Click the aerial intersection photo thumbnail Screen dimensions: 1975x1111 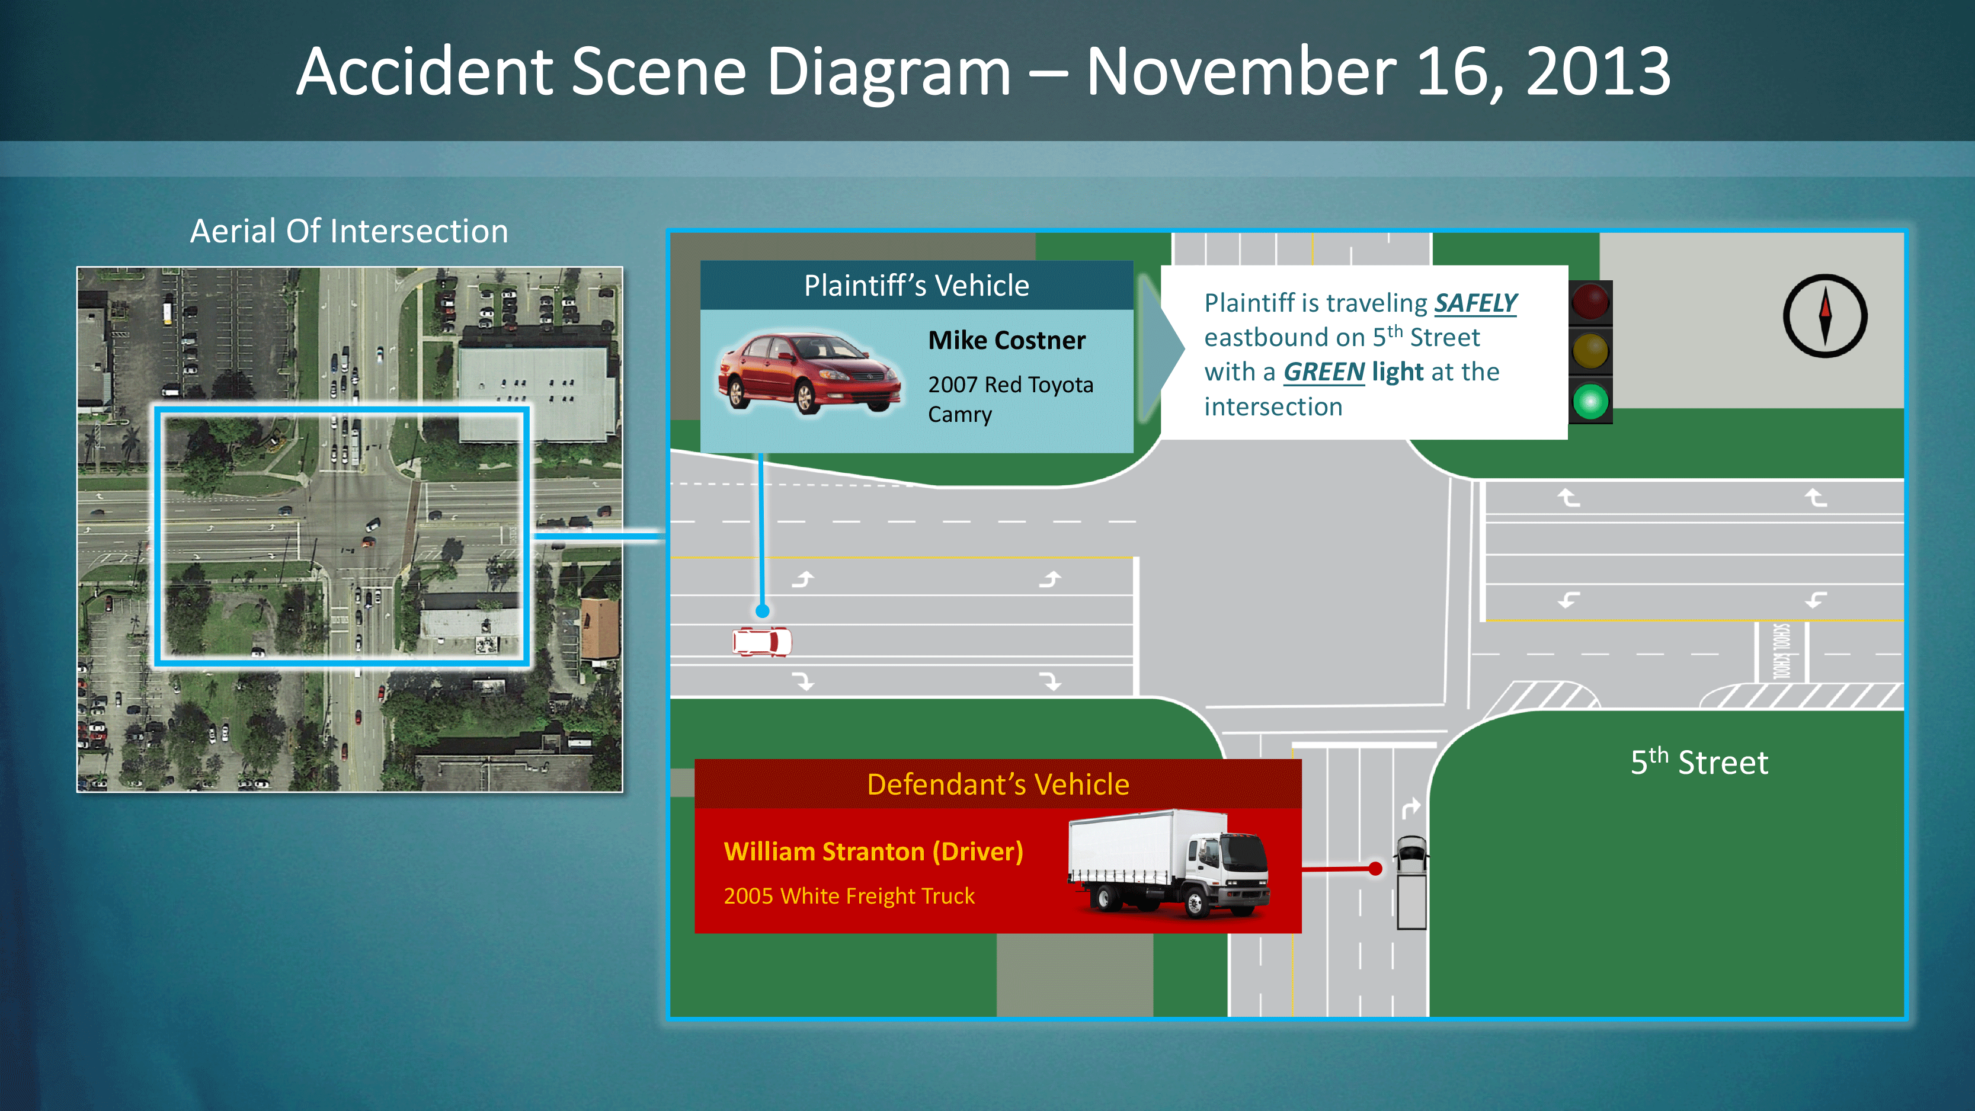click(350, 529)
